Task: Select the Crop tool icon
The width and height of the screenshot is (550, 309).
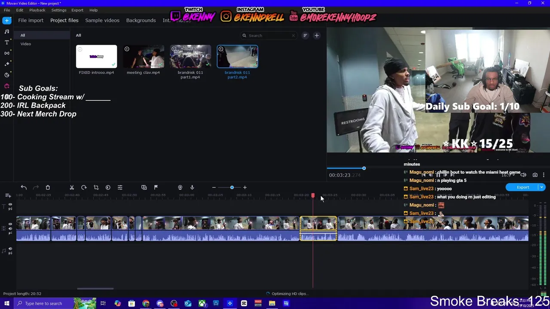Action: [96, 188]
